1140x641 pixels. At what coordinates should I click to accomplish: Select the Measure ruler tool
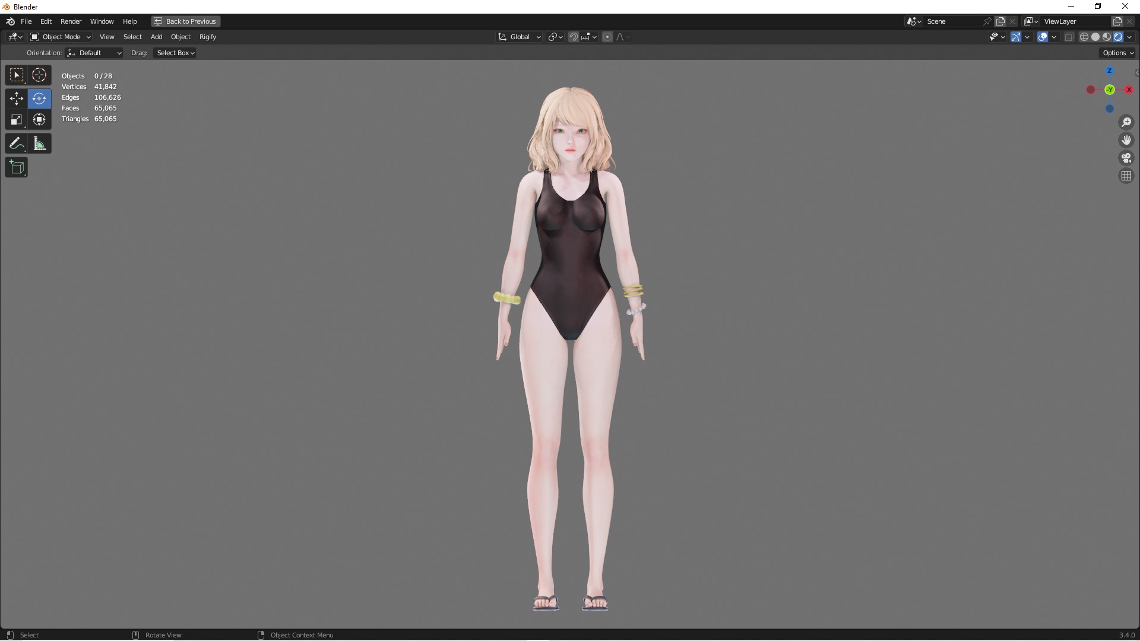(39, 144)
